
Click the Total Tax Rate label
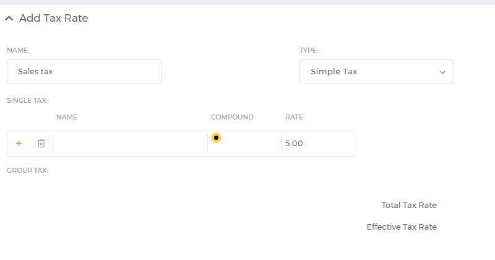click(409, 206)
